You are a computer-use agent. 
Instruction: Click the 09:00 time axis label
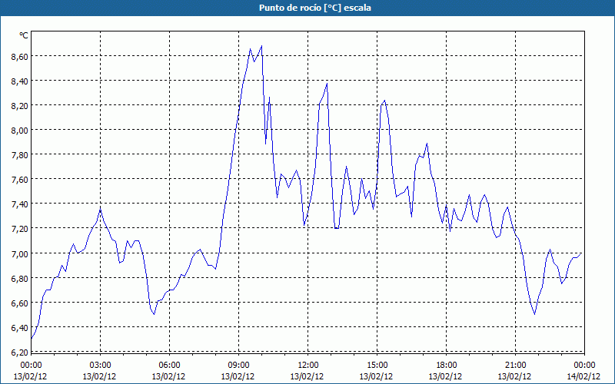click(x=238, y=366)
